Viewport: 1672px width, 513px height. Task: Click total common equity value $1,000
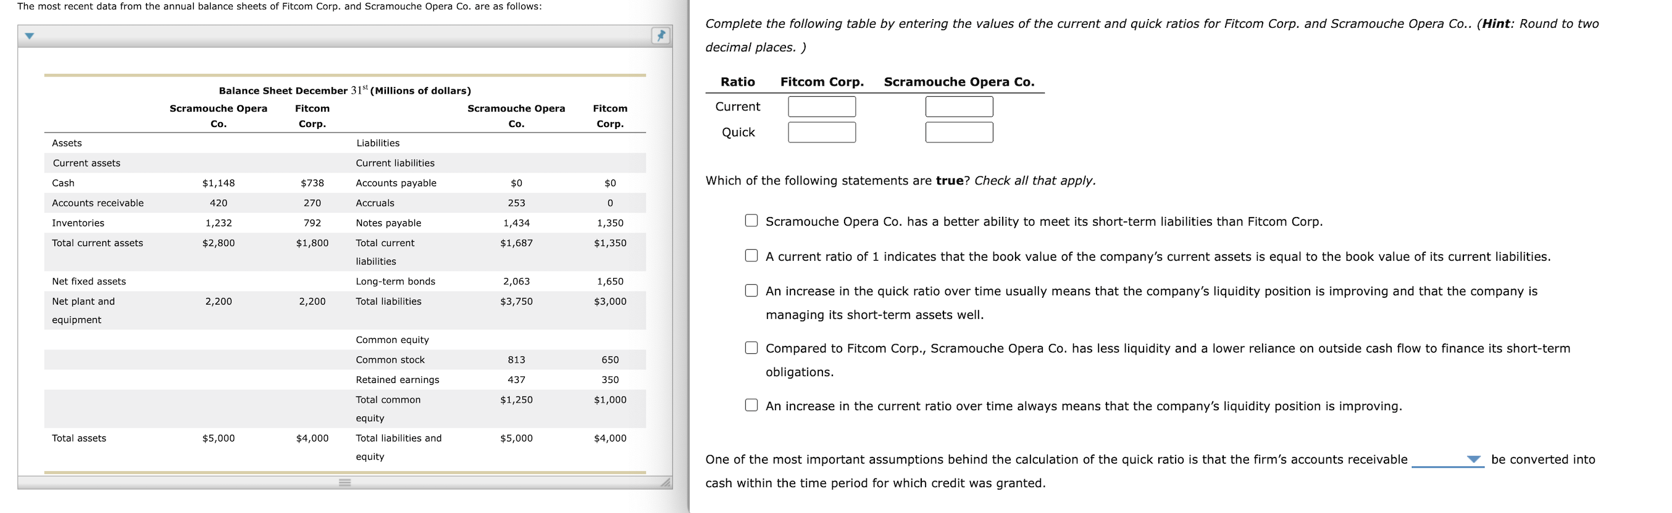point(610,400)
